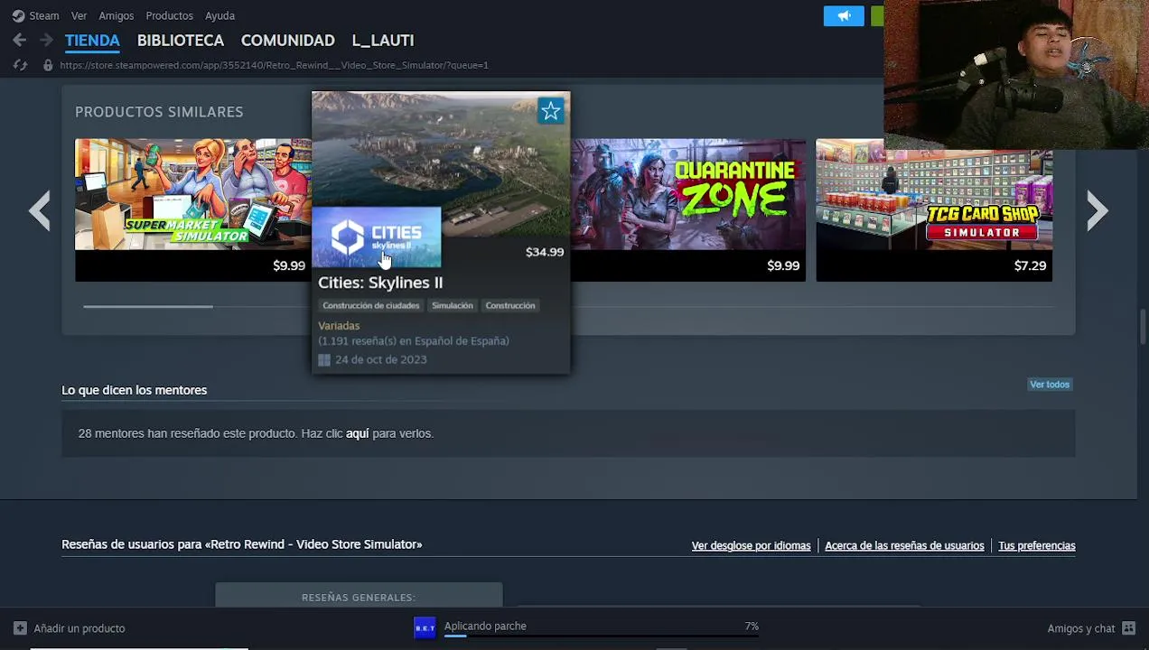The width and height of the screenshot is (1149, 650).
Task: Open Tus preferencias link
Action: 1036,545
